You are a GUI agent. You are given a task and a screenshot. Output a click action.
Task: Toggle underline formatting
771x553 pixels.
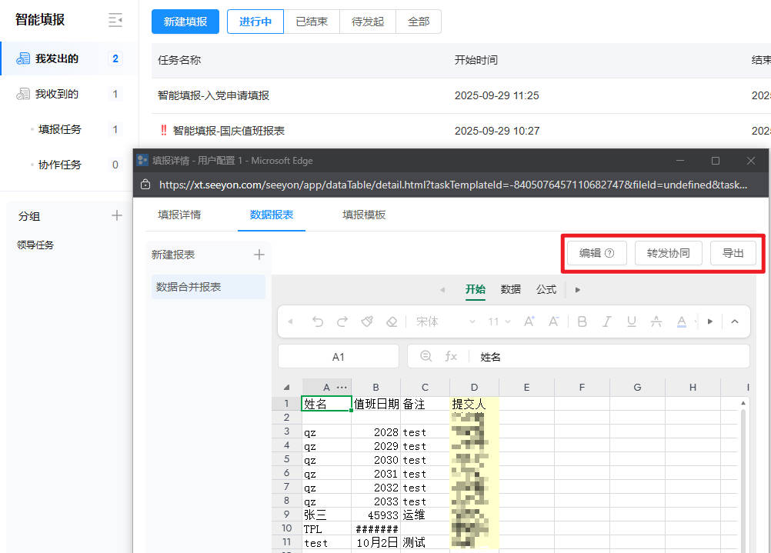632,321
